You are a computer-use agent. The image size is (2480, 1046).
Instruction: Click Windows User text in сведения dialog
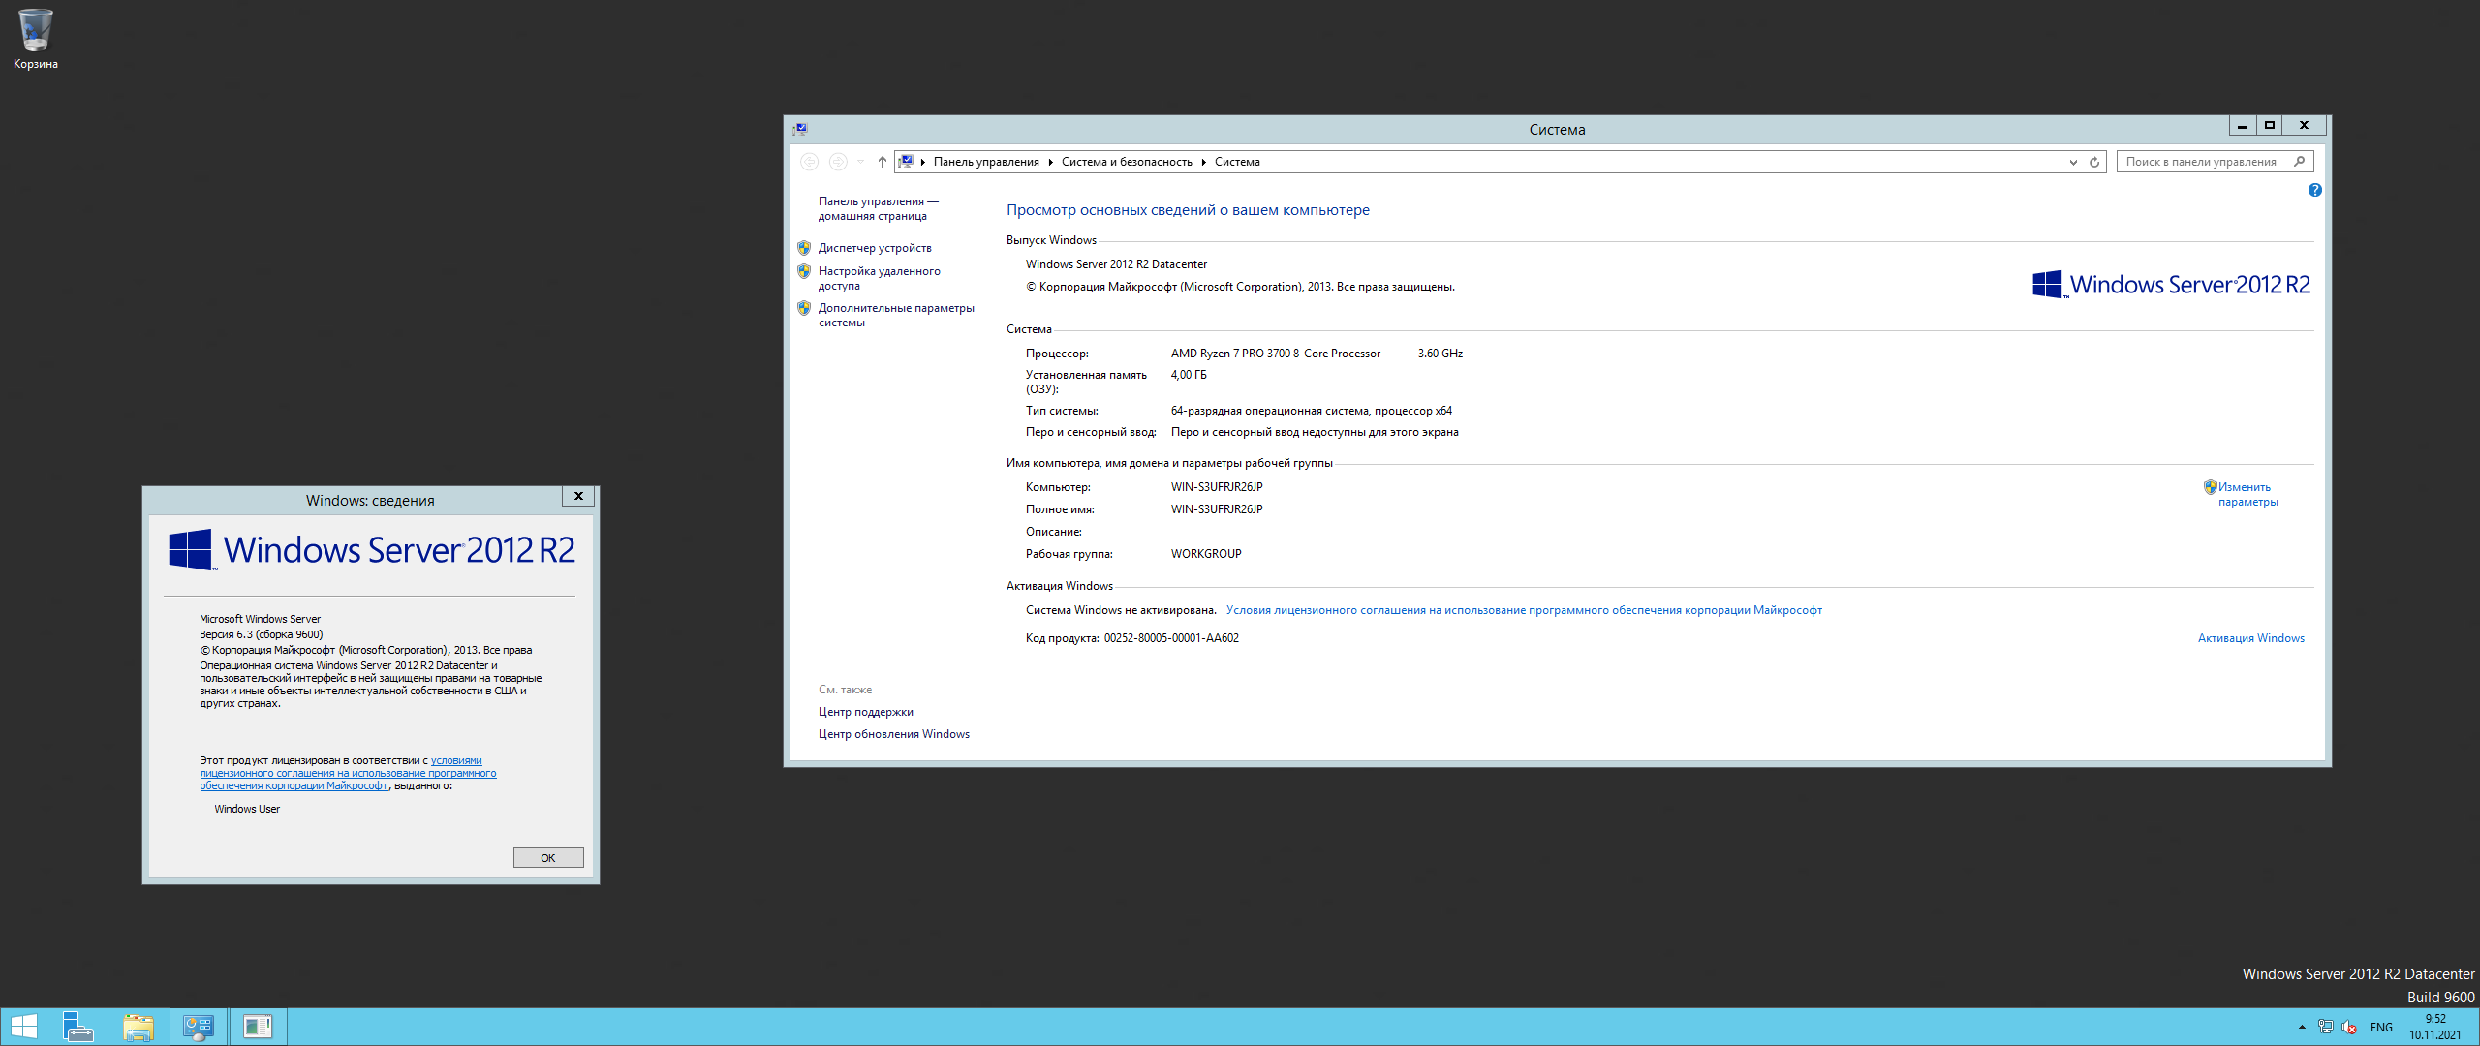[247, 809]
